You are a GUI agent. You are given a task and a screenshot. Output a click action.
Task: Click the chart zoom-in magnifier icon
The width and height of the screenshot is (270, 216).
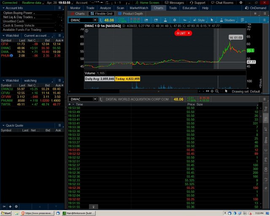217,91
